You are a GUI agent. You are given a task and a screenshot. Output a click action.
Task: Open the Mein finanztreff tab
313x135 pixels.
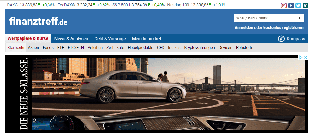(147, 39)
